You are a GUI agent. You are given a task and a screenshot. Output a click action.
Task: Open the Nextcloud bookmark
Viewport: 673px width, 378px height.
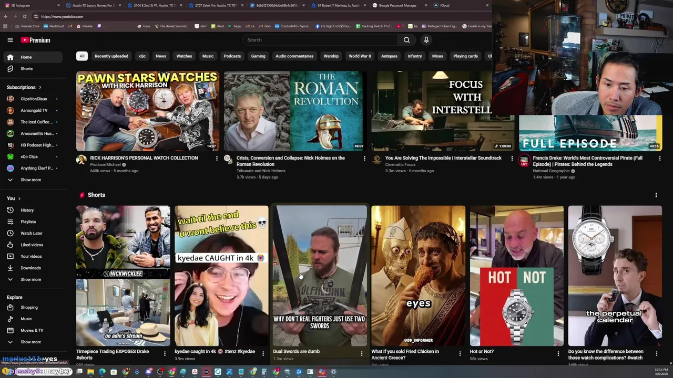click(54, 26)
